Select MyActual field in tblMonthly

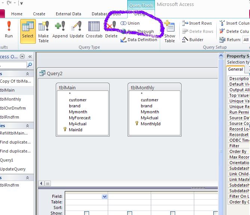[x=149, y=118]
